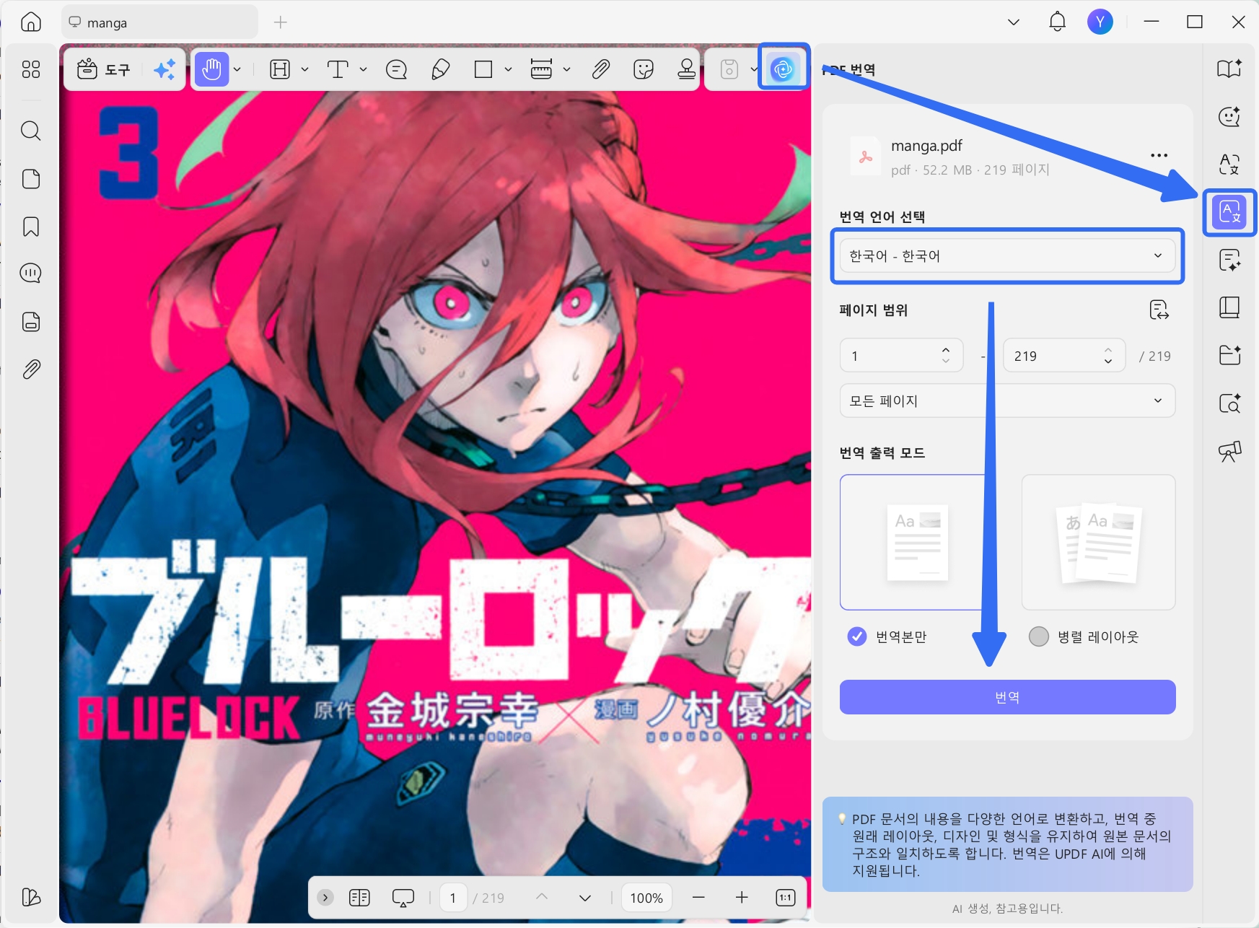
Task: Expand the measure tool dropdown arrow
Action: point(566,69)
